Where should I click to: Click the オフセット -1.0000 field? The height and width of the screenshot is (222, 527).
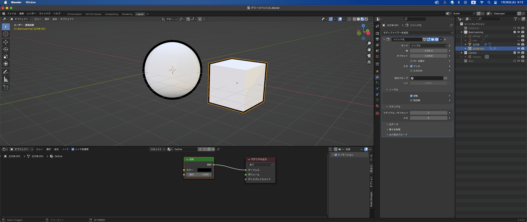(x=428, y=56)
